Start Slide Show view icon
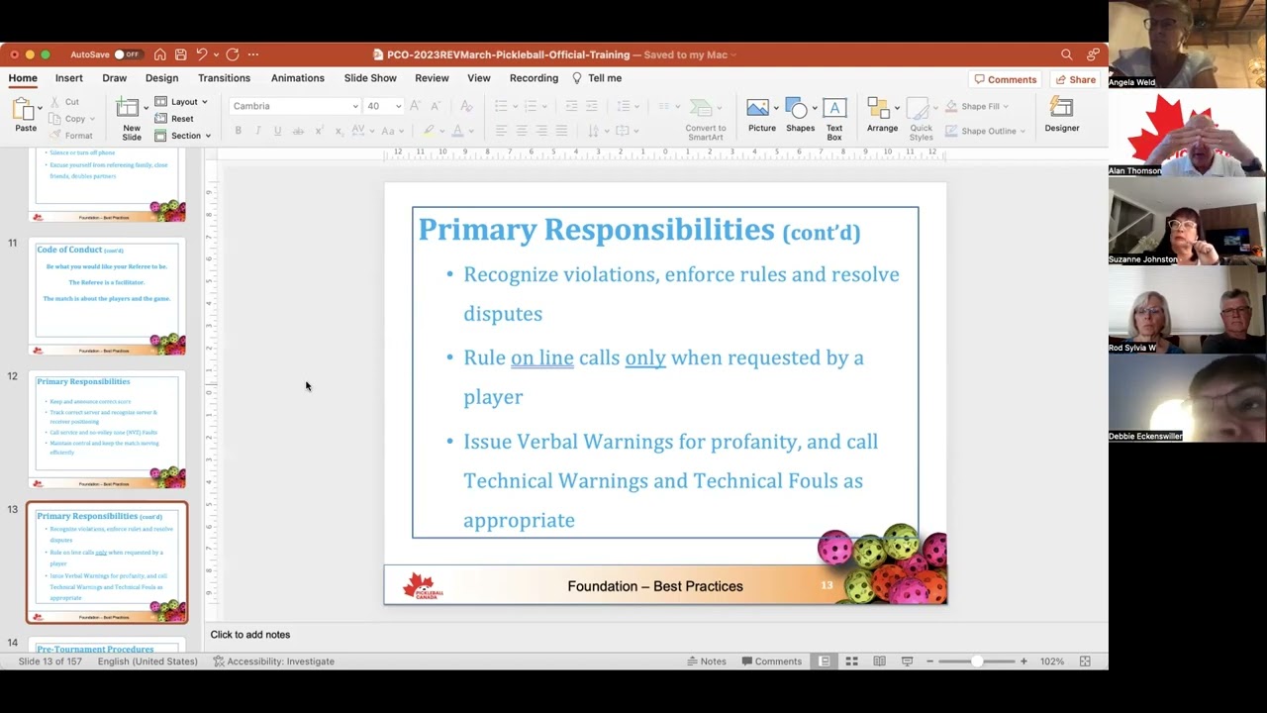Viewport: 1267px width, 713px height. [x=907, y=662]
